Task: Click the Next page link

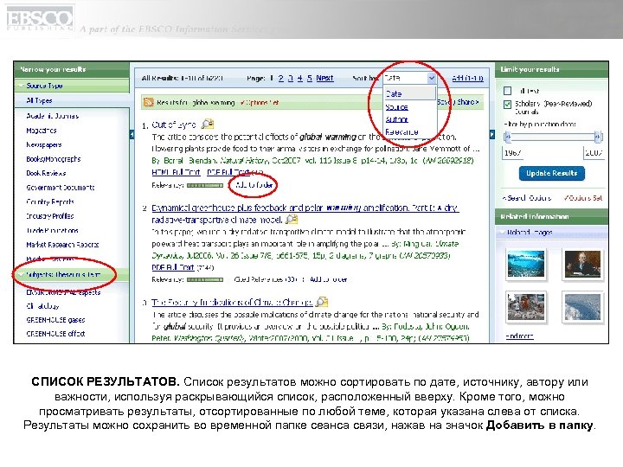Action: pos(324,78)
